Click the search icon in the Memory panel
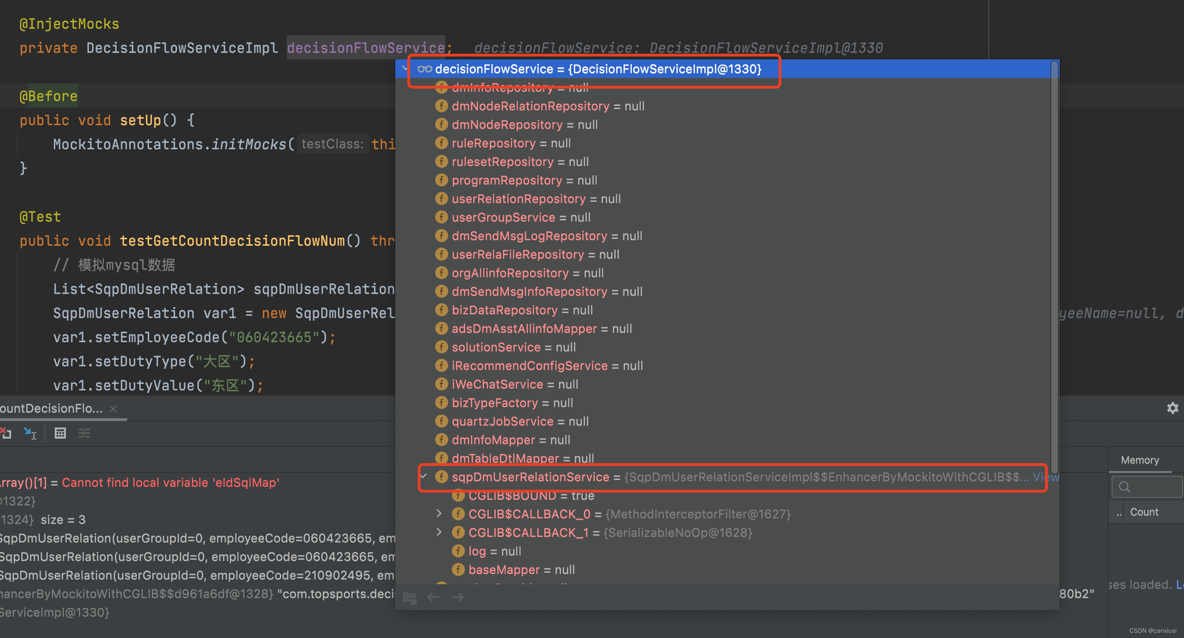 point(1124,487)
